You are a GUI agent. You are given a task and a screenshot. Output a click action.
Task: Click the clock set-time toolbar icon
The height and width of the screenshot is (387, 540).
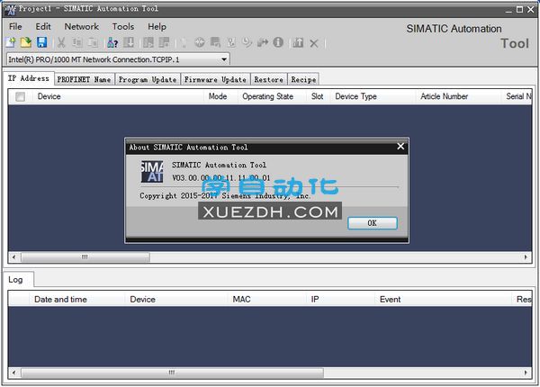[x=247, y=42]
